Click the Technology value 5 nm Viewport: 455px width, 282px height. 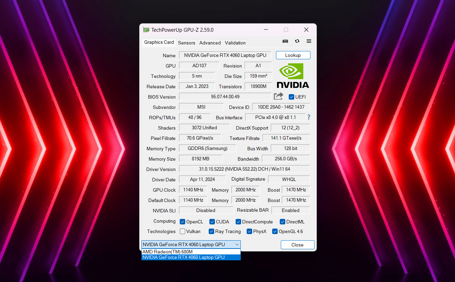pos(197,76)
